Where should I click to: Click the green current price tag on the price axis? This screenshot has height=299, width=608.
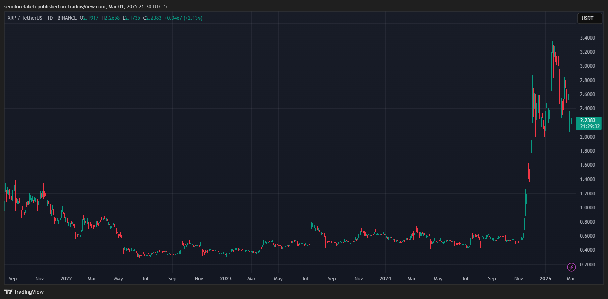coord(589,123)
